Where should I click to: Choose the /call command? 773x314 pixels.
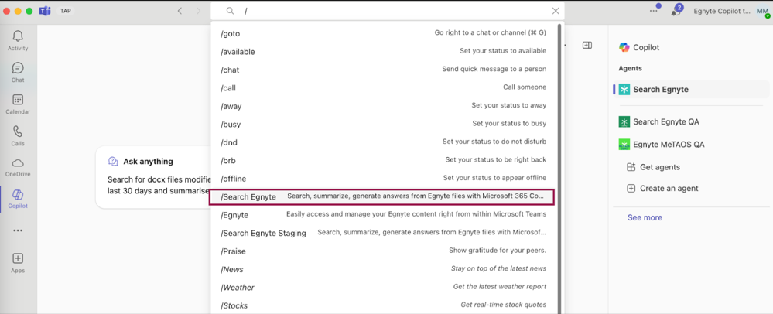click(383, 87)
